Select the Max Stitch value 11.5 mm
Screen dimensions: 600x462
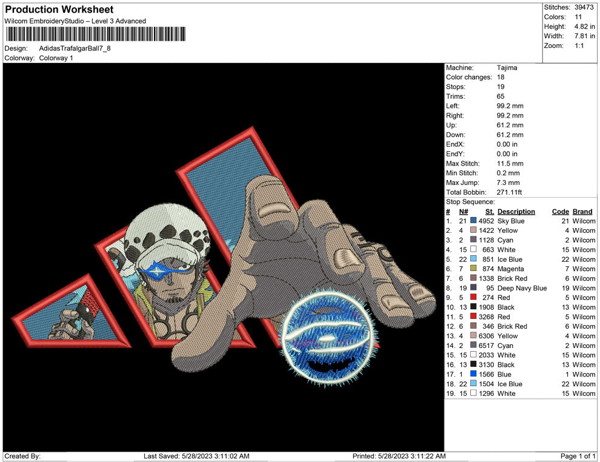510,164
